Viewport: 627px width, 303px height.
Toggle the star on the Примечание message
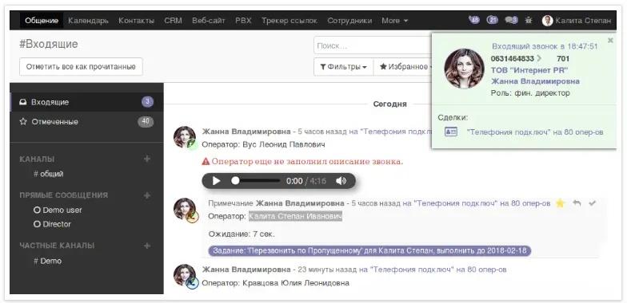tap(560, 203)
